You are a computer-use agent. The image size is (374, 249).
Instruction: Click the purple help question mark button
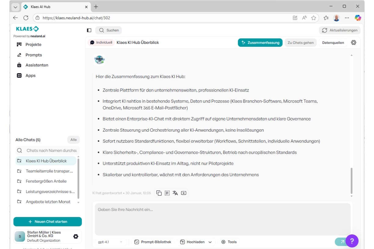[x=352, y=241]
